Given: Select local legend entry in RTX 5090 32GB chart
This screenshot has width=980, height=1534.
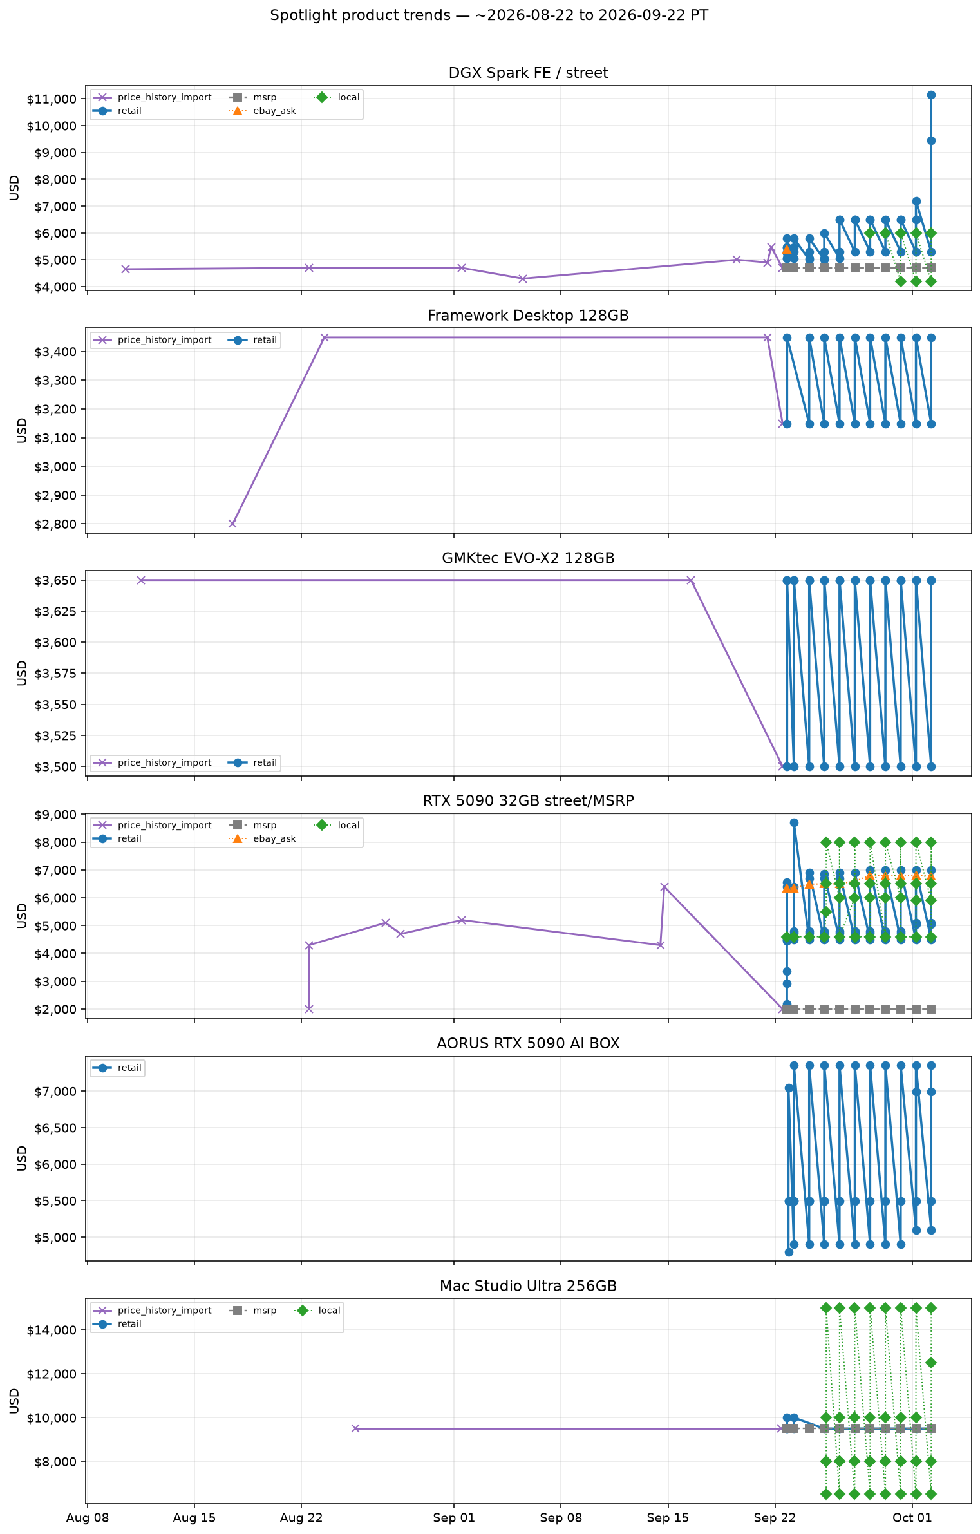Looking at the screenshot, I should point(337,825).
